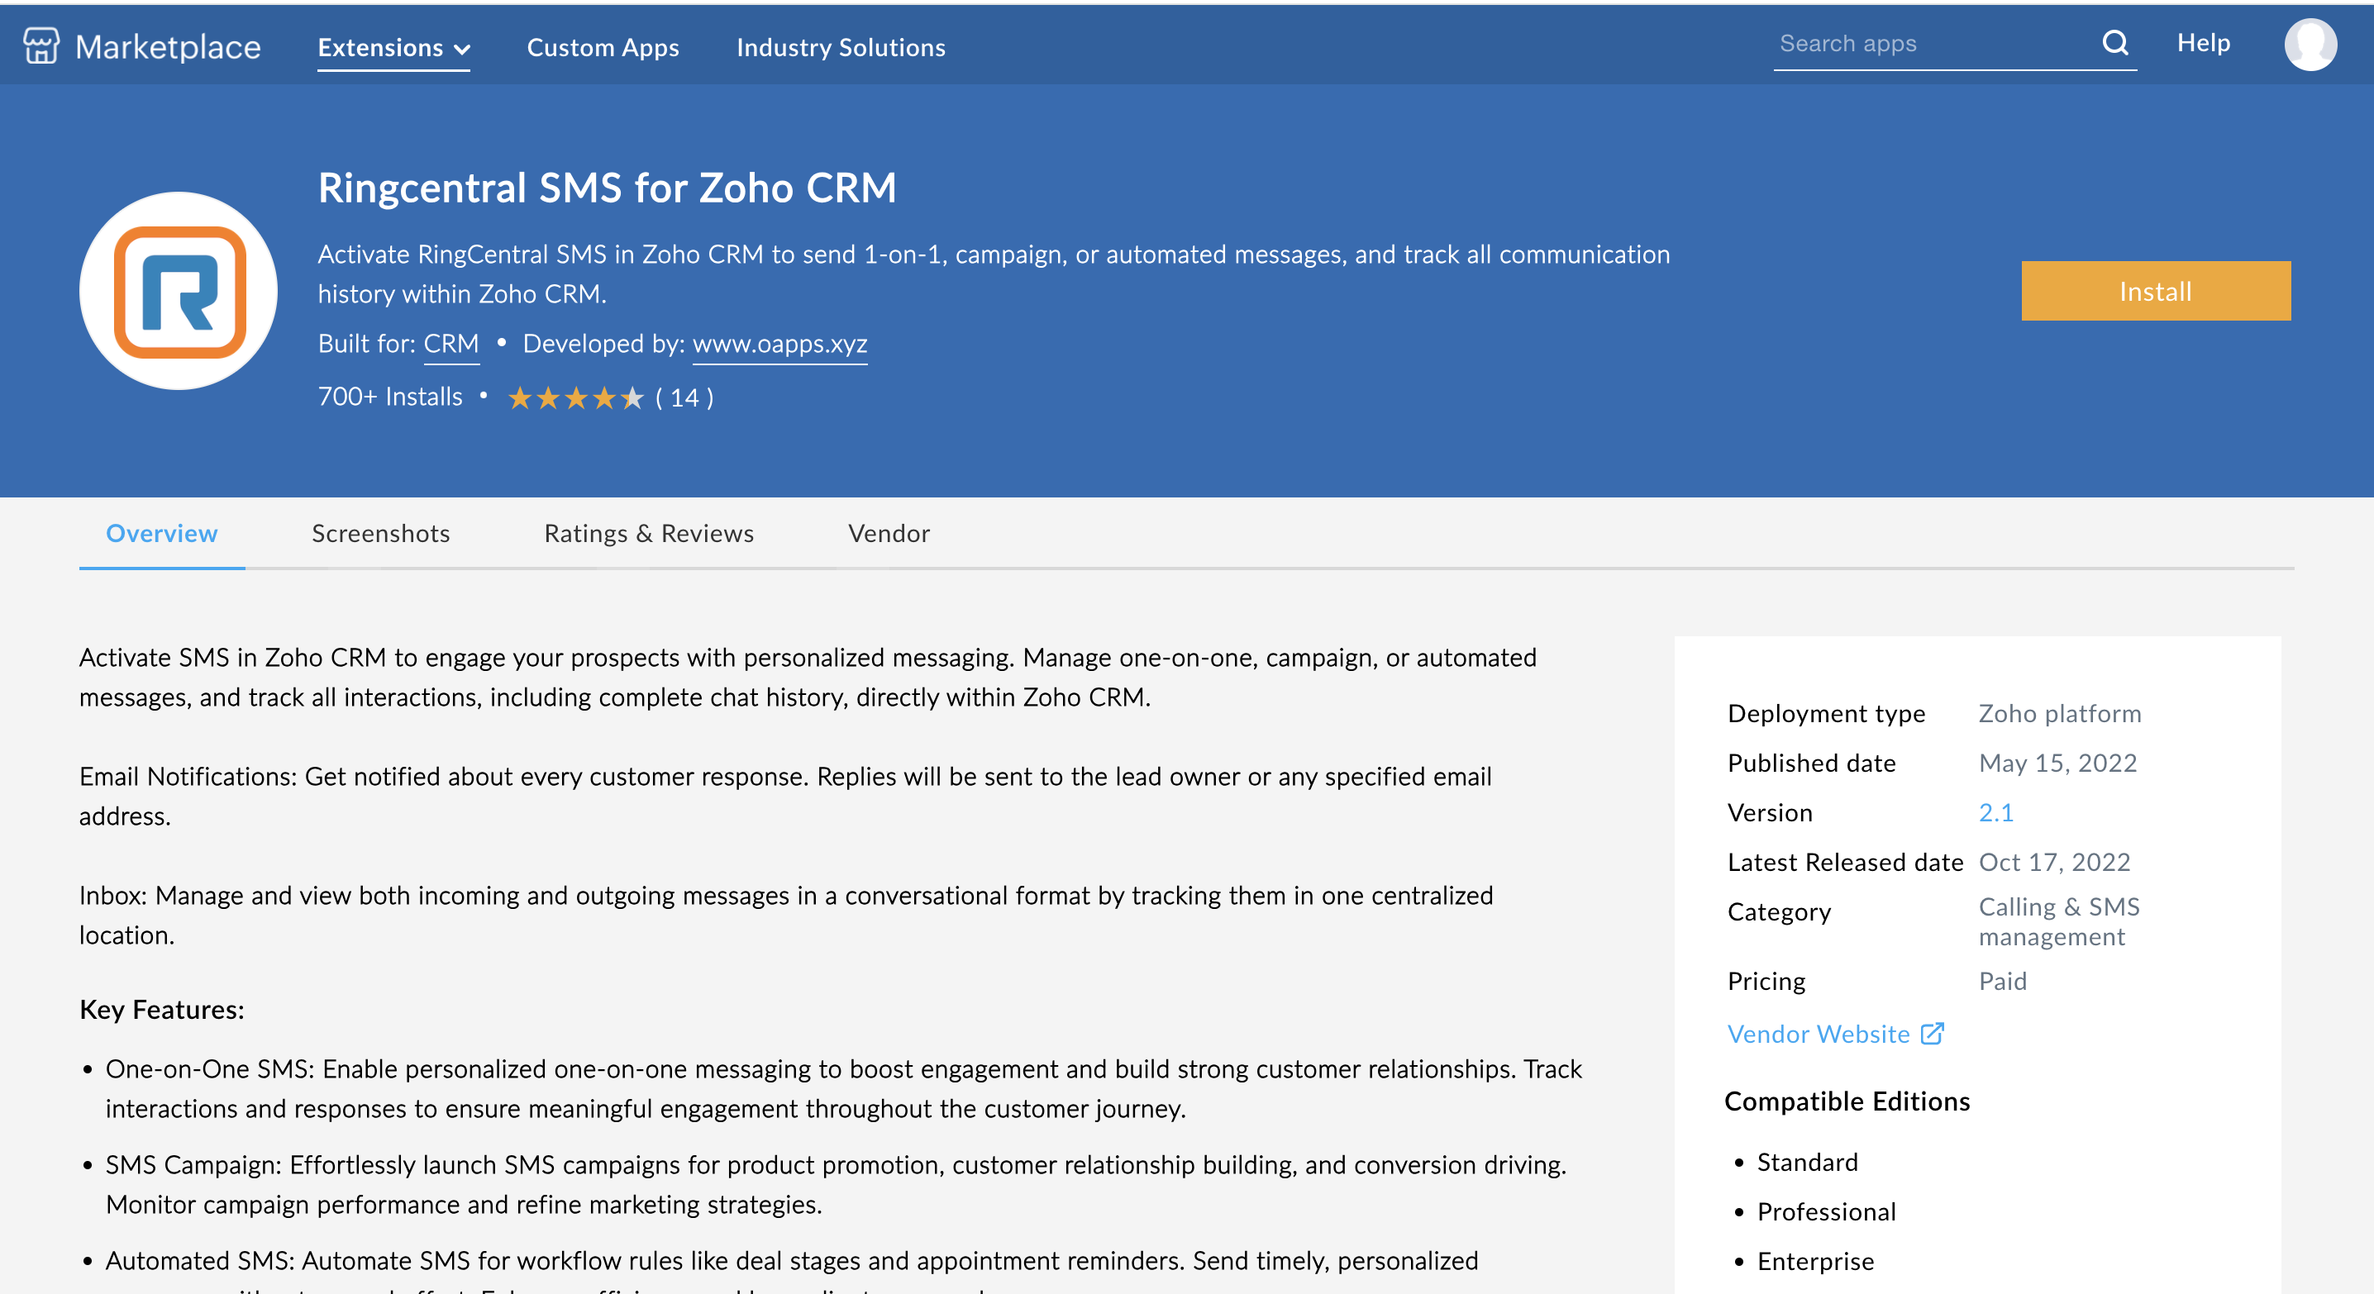Click the One-on-One SMS feature bullet

click(x=843, y=1088)
